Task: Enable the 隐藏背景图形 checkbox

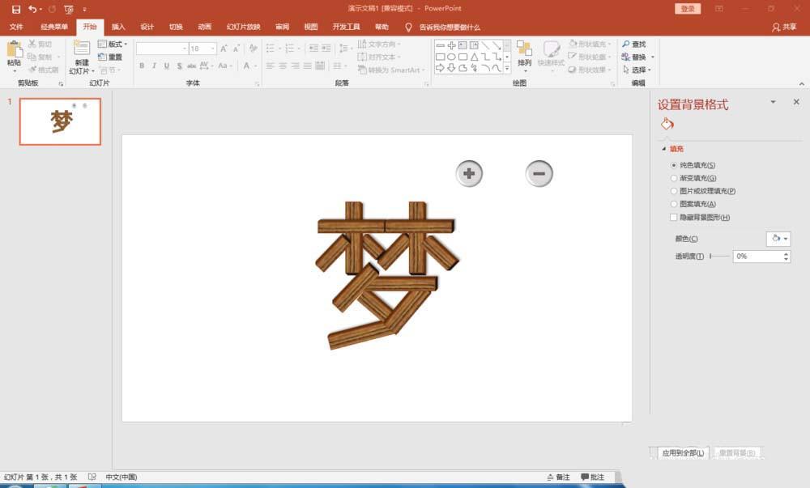Action: (673, 217)
